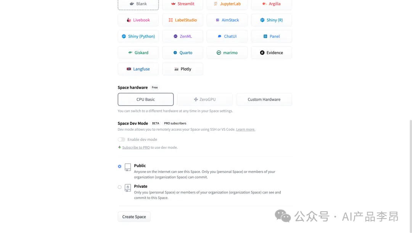
Task: Follow the Subscribe to PRO link
Action: click(x=136, y=147)
